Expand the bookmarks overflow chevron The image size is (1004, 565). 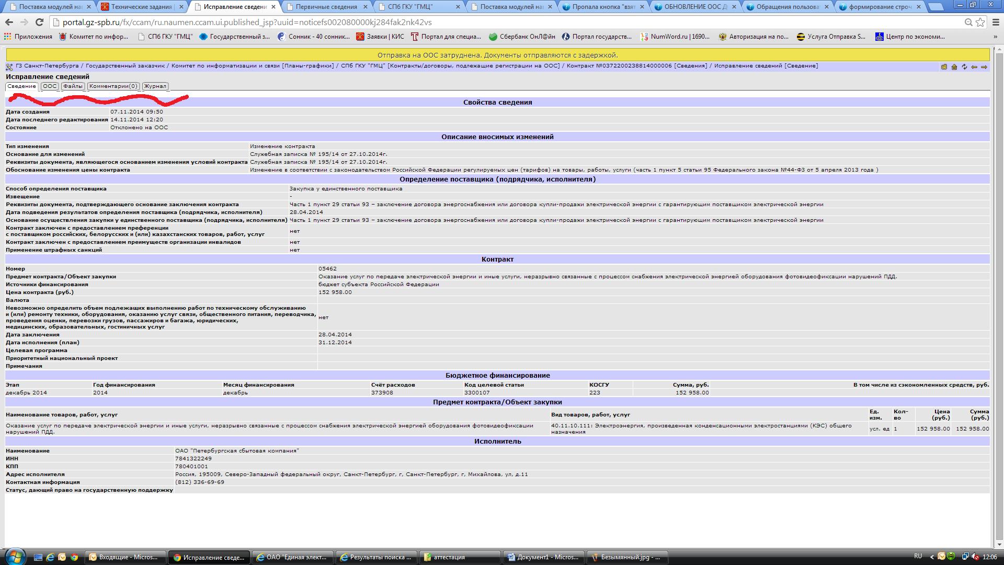[995, 37]
